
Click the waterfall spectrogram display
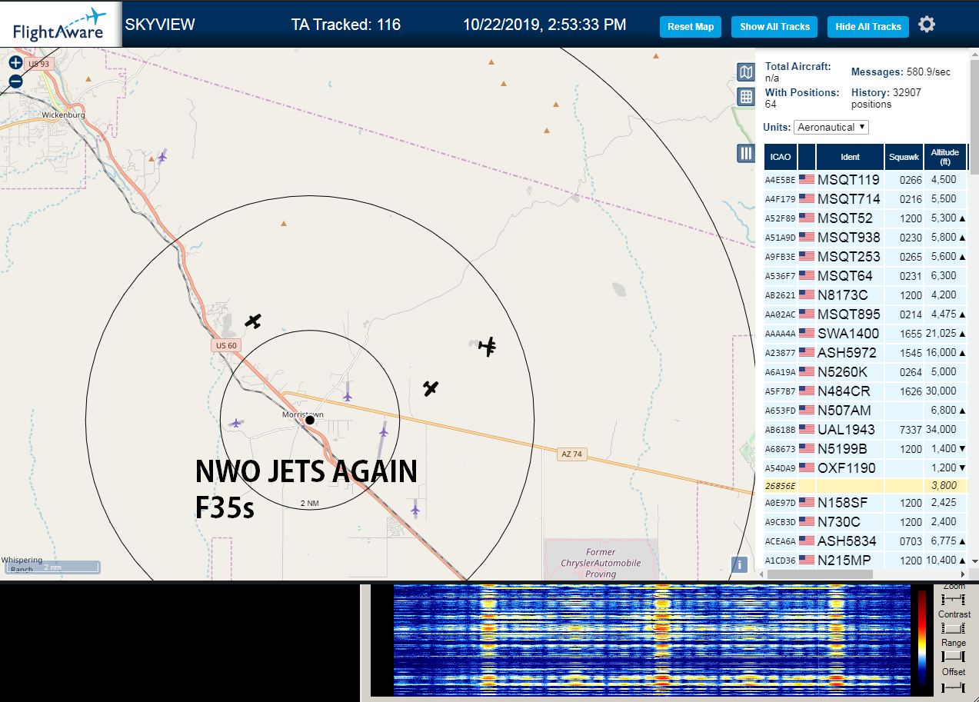651,639
